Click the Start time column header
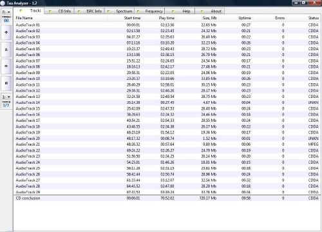The width and height of the screenshot is (322, 232). [x=125, y=18]
